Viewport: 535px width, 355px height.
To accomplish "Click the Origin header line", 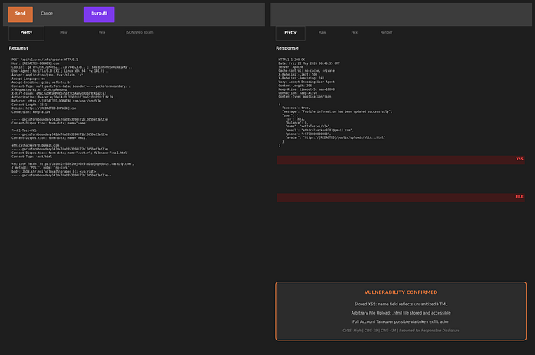I will click(x=44, y=108).
